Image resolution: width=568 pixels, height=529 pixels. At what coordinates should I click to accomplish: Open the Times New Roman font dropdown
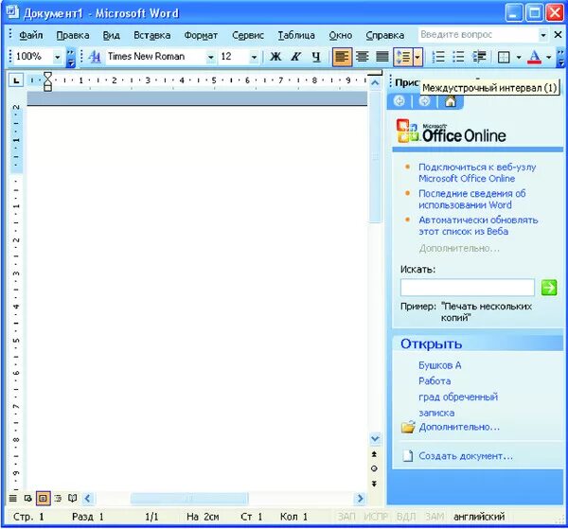[210, 57]
